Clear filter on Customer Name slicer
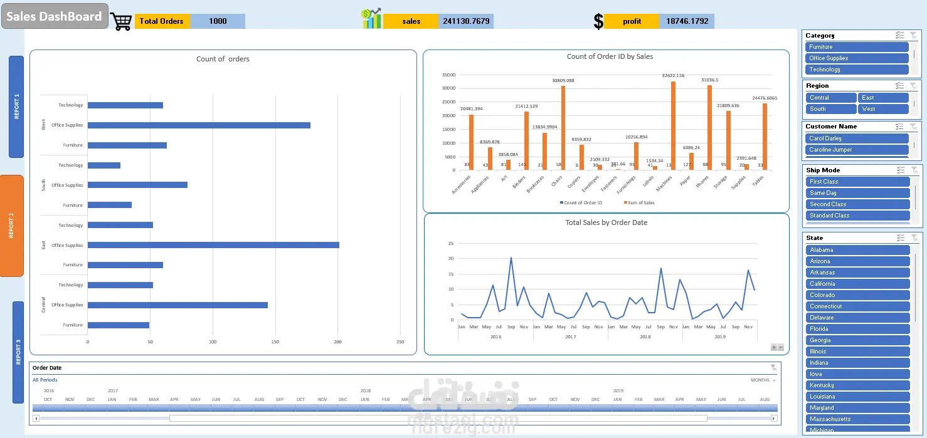Screen dimensions: 927x438 913,127
